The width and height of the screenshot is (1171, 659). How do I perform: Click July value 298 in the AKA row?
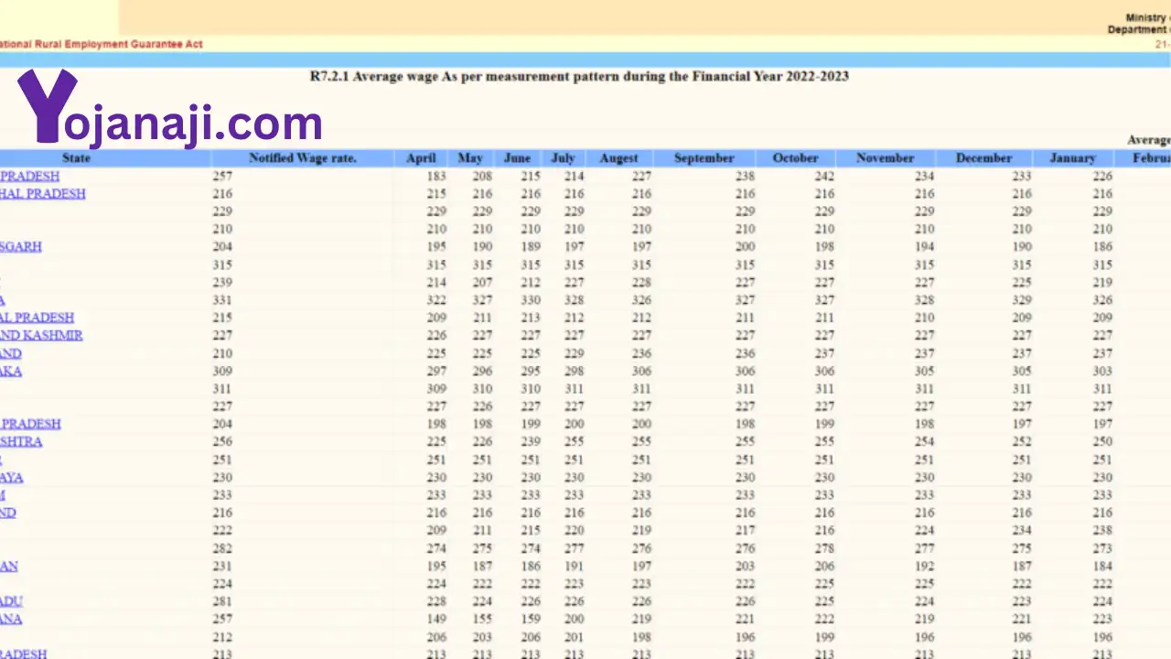[574, 372]
